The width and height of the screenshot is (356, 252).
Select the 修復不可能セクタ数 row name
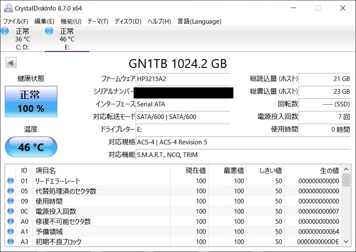pos(63,222)
